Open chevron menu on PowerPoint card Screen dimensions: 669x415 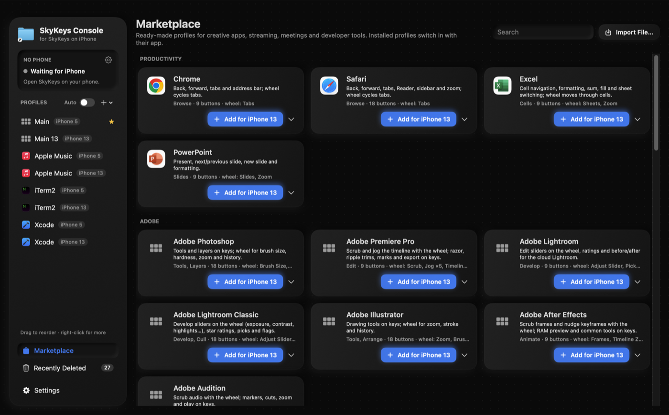coord(291,193)
